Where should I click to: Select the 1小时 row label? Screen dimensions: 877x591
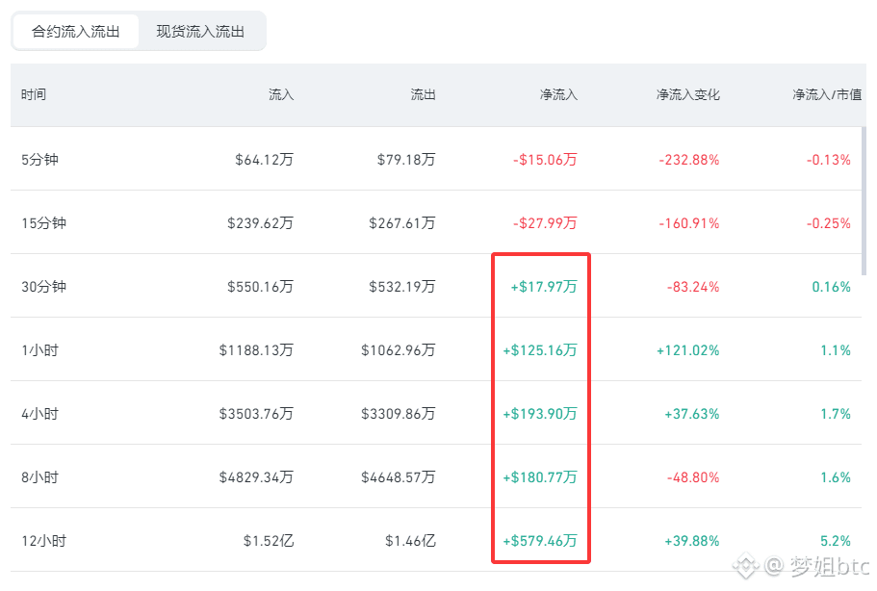pyautogui.click(x=39, y=350)
